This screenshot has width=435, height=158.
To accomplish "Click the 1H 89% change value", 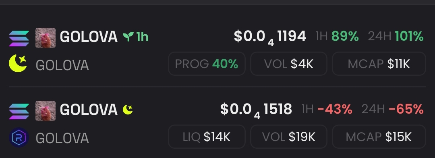I will pos(345,36).
